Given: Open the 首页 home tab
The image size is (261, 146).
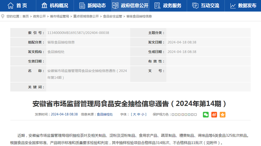Looking at the screenshot, I should click(17, 6).
